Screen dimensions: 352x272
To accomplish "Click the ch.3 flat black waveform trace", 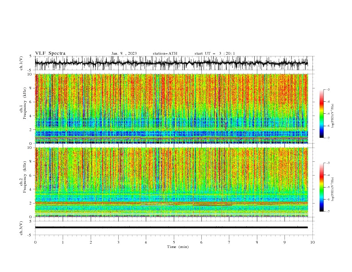I will click(171, 228).
